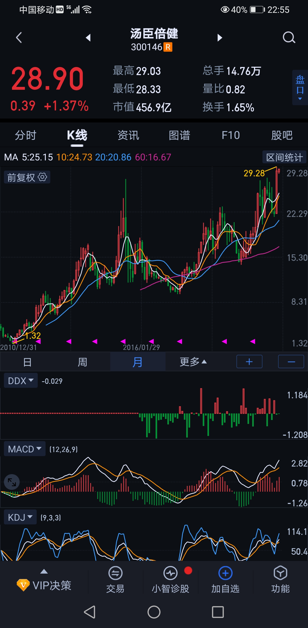The height and width of the screenshot is (628, 308).
Task: Tap the MACD (12,26,9) parameters
Action: (x=64, y=450)
